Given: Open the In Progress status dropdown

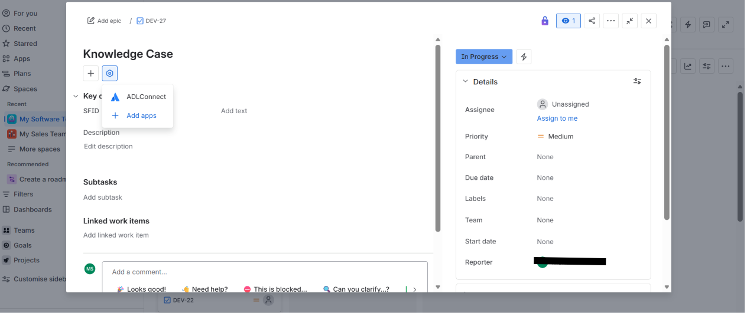Looking at the screenshot, I should pyautogui.click(x=484, y=57).
